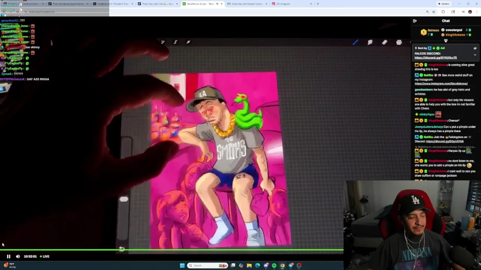Expand the gifters leaderboard chevron
This screenshot has width=481, height=270.
(x=446, y=41)
